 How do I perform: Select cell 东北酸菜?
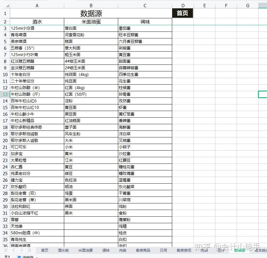145,187
